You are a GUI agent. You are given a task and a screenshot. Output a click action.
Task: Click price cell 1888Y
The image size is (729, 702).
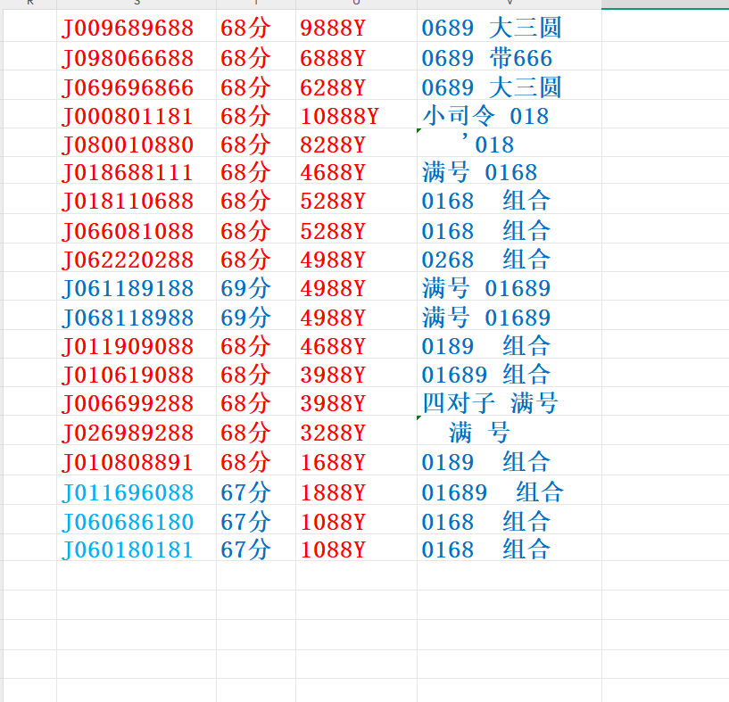[357, 490]
